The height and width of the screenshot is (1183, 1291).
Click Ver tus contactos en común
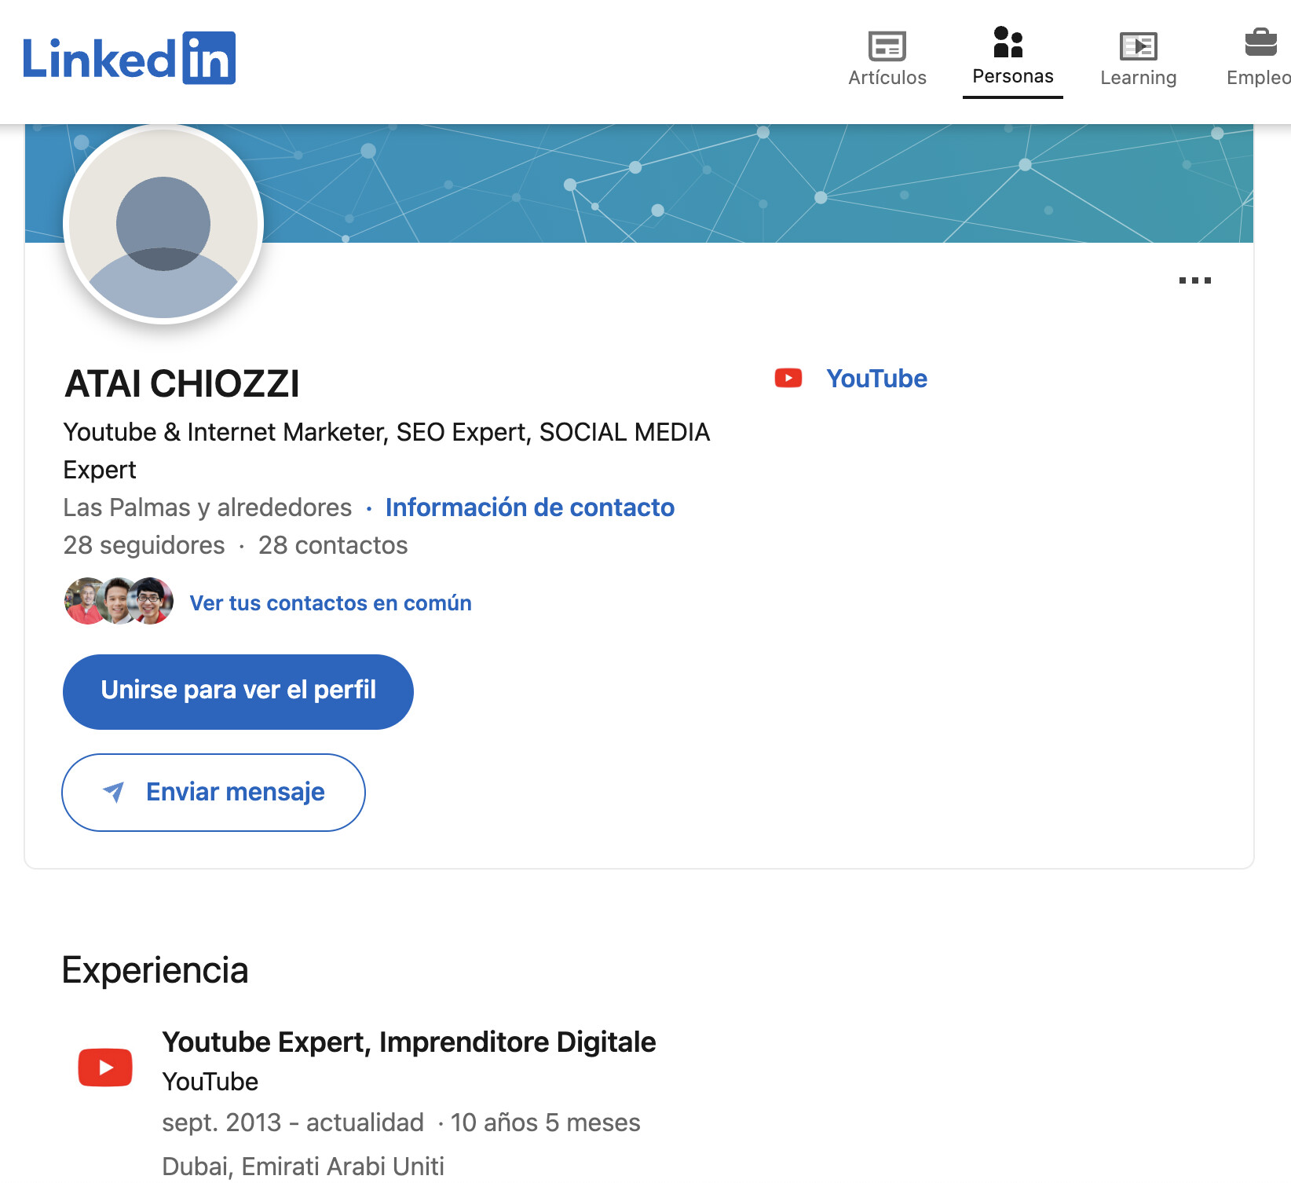[331, 603]
